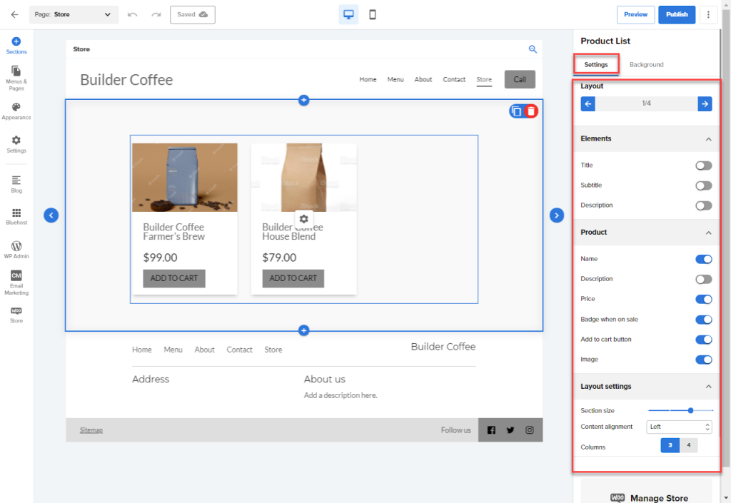The image size is (731, 503).
Task: Enable the Elements Description toggle
Action: coord(703,205)
